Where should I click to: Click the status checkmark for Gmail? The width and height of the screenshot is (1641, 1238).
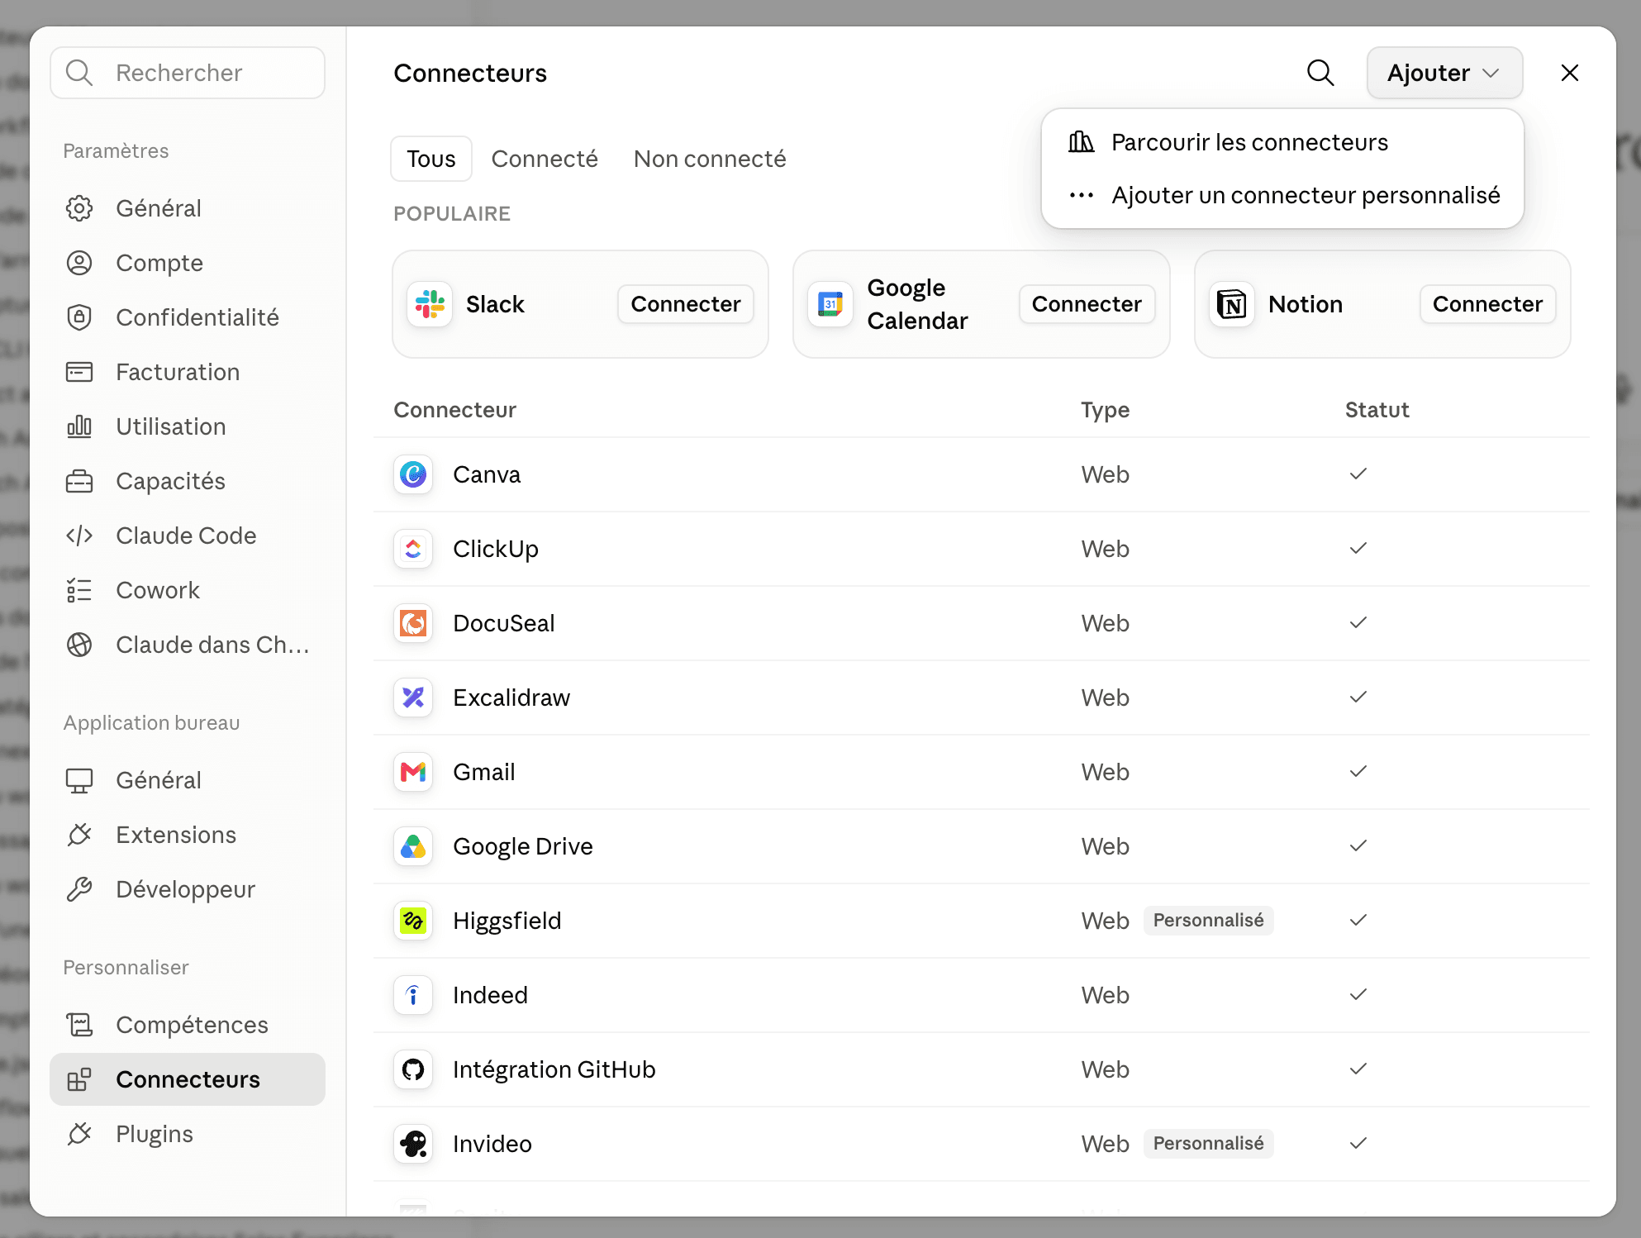1358,772
